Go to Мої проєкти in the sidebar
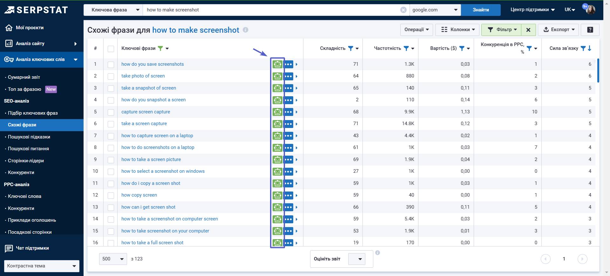This screenshot has height=276, width=610. [30, 28]
